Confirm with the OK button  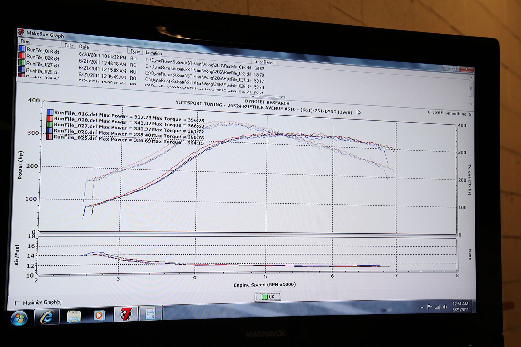(268, 297)
